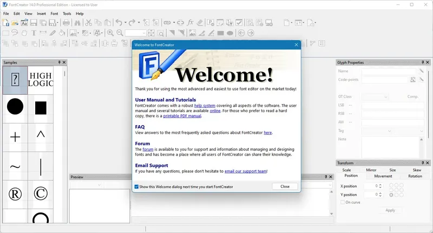Image resolution: width=433 pixels, height=233 pixels.
Task: Expand the Save As dropdown arrow
Action: click(57, 23)
